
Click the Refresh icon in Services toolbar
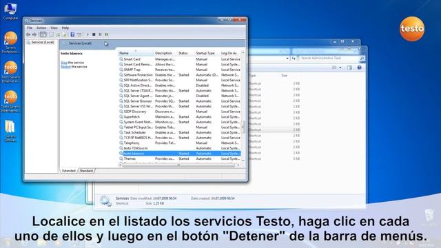(x=58, y=34)
